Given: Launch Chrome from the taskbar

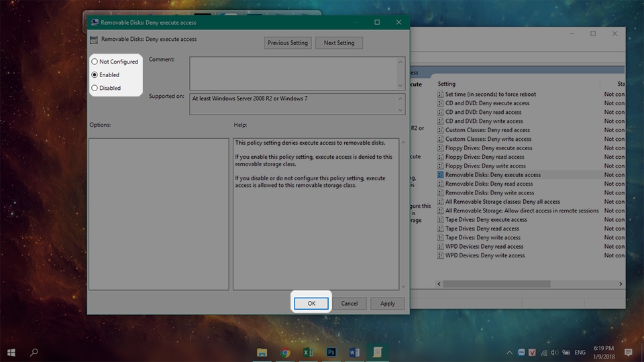Looking at the screenshot, I should pos(285,352).
